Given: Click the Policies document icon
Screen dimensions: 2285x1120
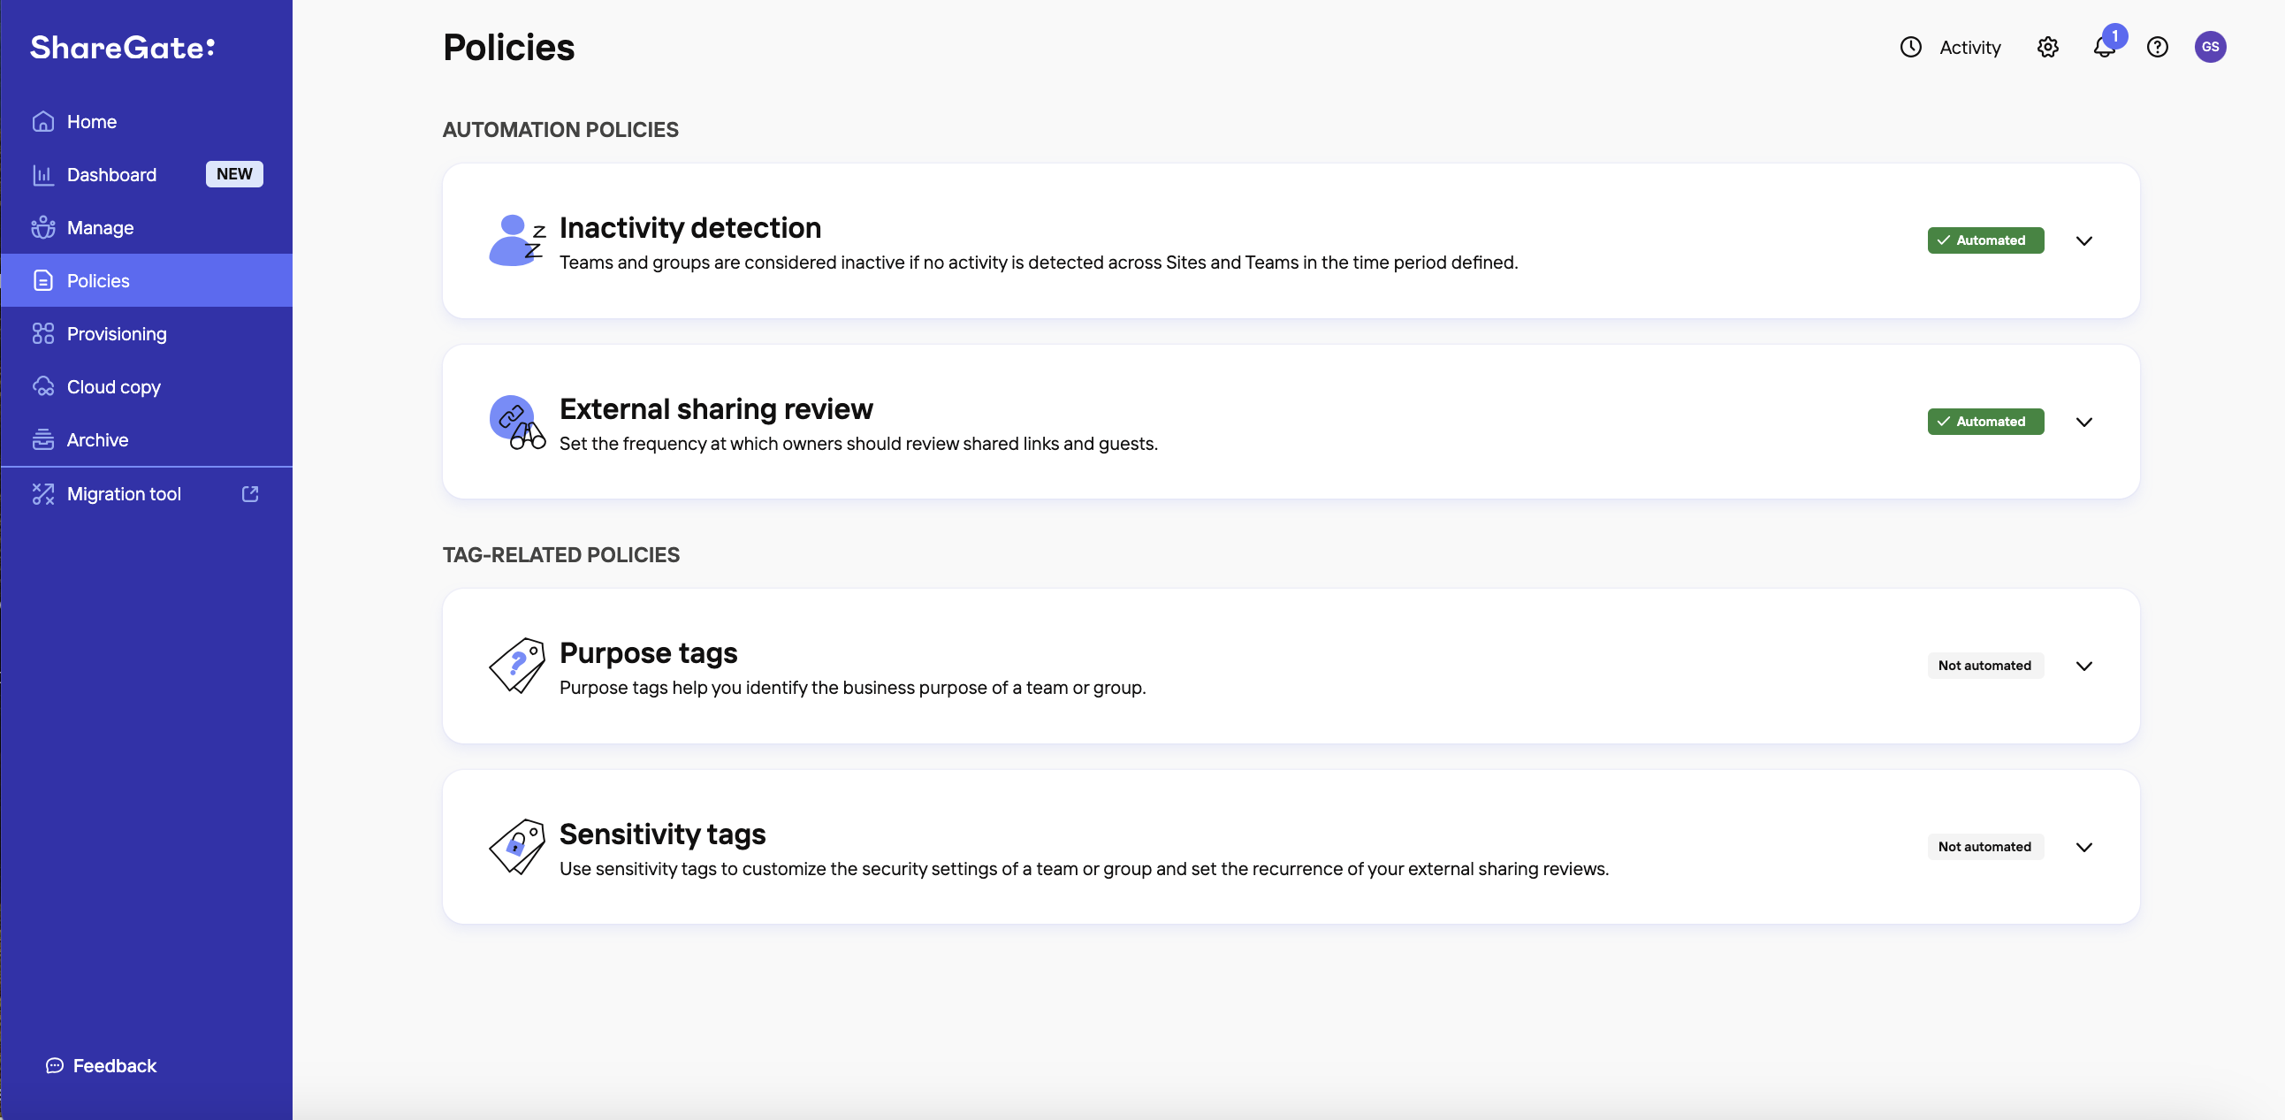Looking at the screenshot, I should point(43,281).
